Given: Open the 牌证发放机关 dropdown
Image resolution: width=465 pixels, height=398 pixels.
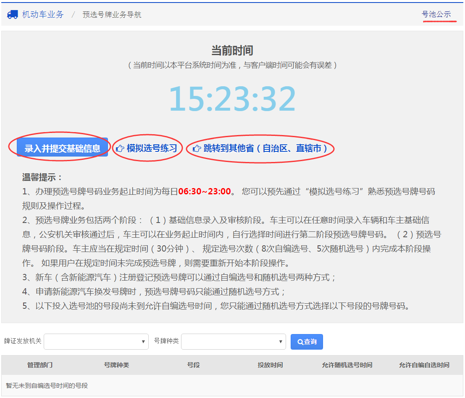Looking at the screenshot, I should [x=96, y=342].
